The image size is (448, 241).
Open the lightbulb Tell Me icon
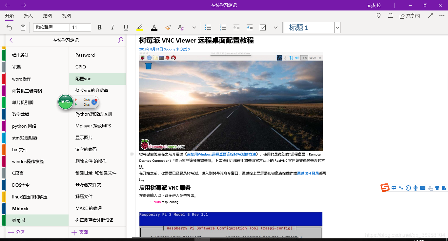coord(378,16)
